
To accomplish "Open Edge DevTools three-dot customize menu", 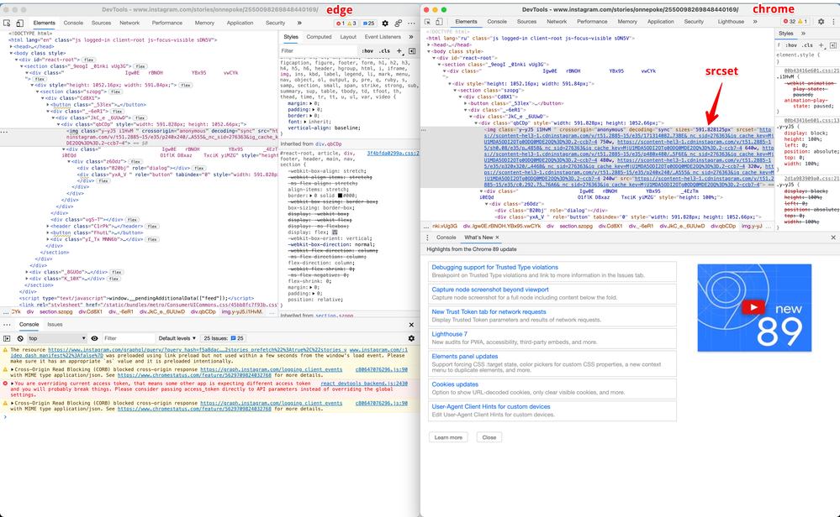I will click(411, 23).
